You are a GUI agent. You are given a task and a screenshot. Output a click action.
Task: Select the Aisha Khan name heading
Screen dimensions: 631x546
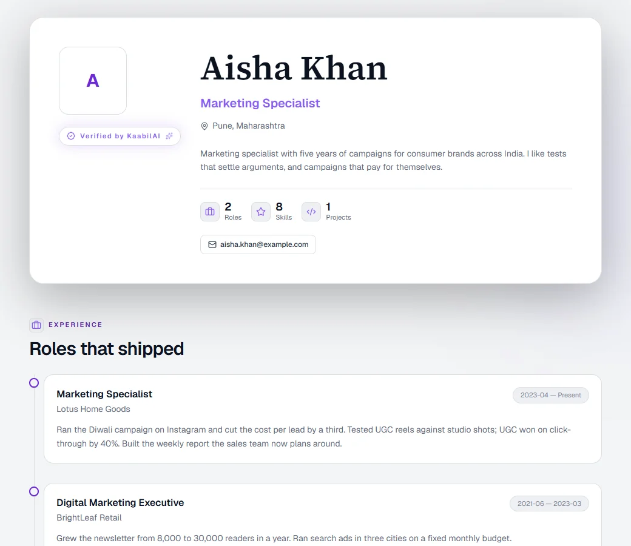point(294,69)
